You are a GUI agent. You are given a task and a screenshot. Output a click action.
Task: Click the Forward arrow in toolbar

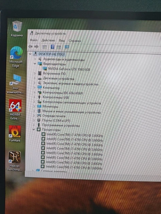click(x=36, y=47)
